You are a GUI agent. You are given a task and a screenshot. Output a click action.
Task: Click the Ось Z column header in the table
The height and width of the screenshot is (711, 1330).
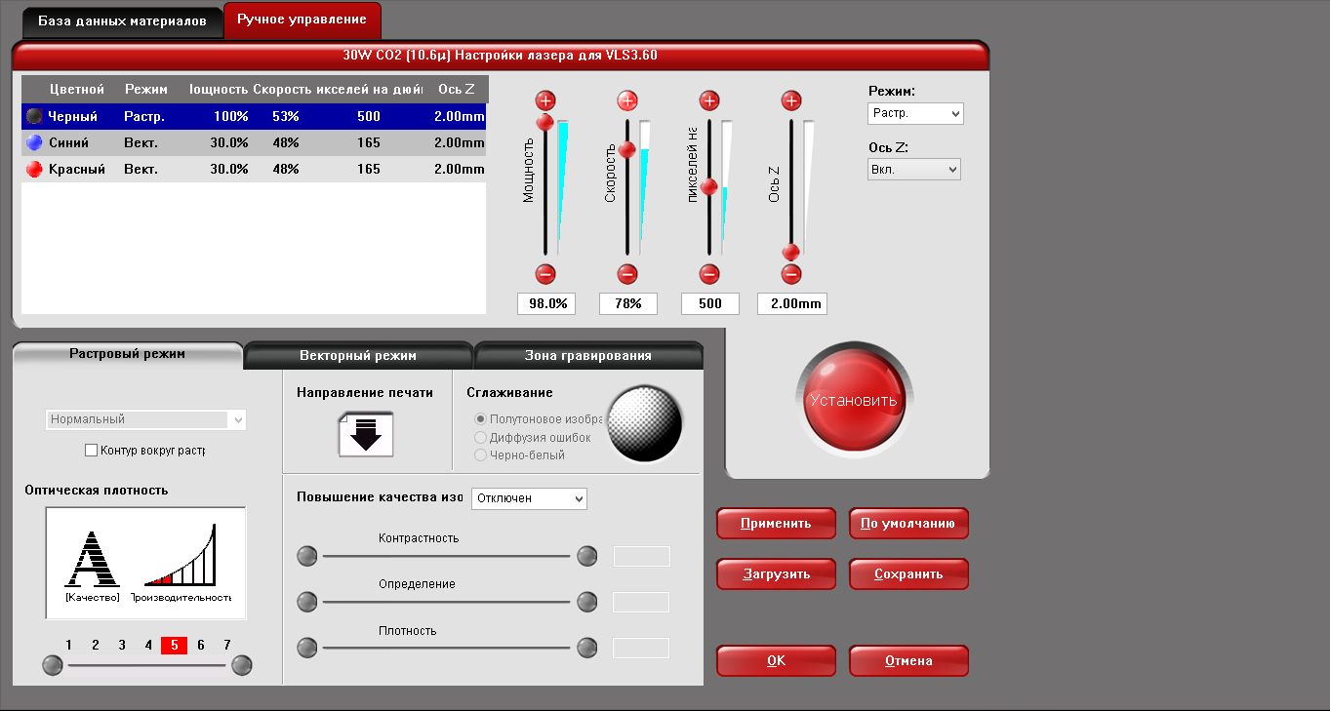tap(457, 90)
